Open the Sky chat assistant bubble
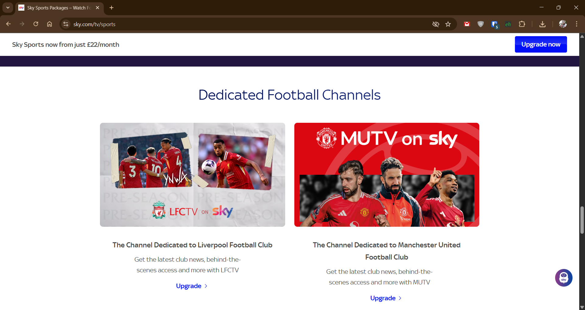 [x=563, y=277]
